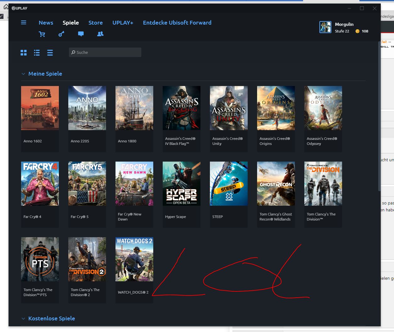Click the Uplay library scrollbar

[x=379, y=116]
